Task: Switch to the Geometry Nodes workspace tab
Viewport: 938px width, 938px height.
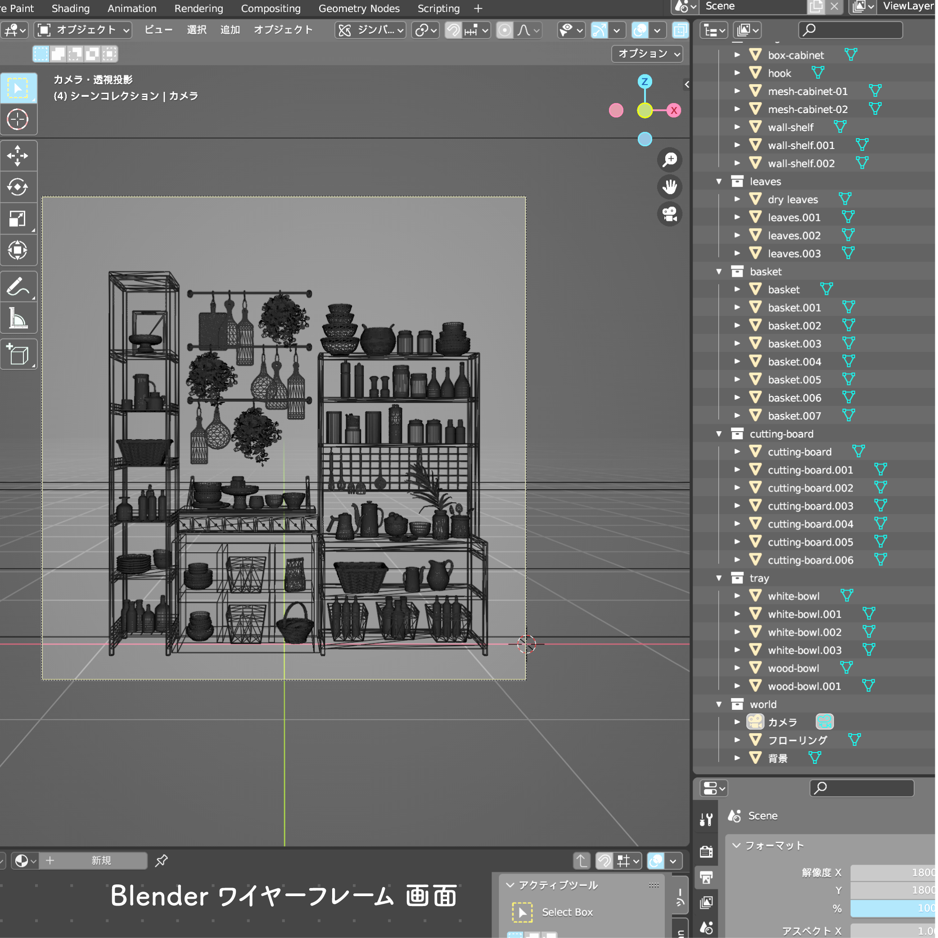Action: tap(359, 8)
